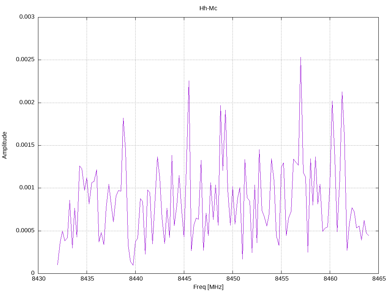Click the 8460 x-axis tick label
Image resolution: width=389 pixels, height=292 pixels.
click(330, 279)
